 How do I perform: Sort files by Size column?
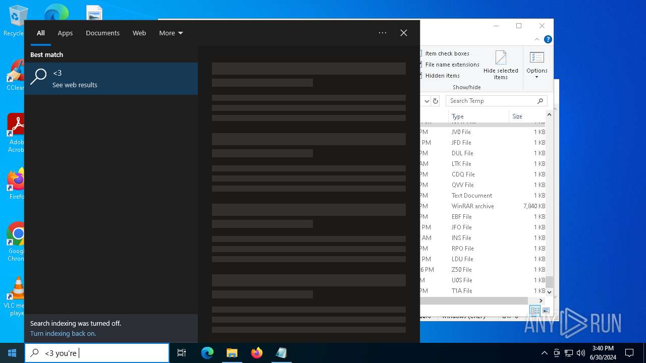point(527,116)
